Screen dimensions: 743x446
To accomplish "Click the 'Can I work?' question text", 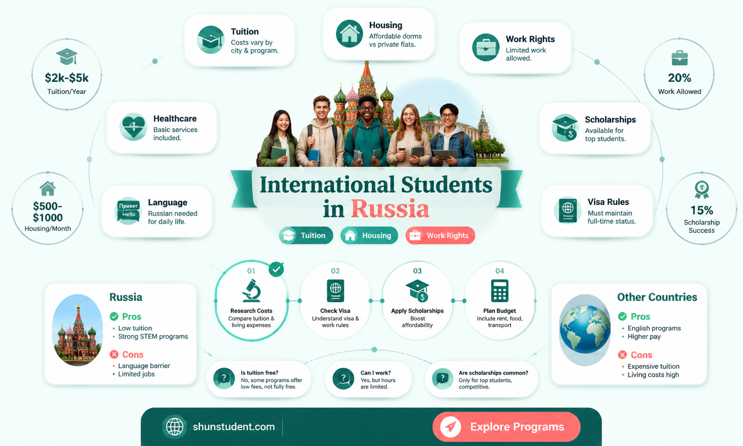I will [375, 373].
